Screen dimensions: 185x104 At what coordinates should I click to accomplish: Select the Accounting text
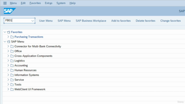point(21,66)
